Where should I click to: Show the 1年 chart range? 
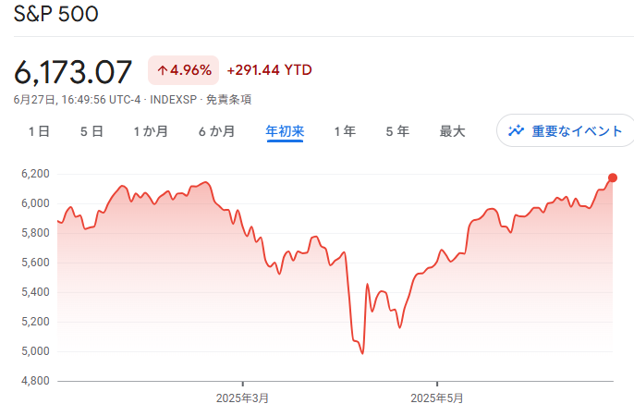345,131
